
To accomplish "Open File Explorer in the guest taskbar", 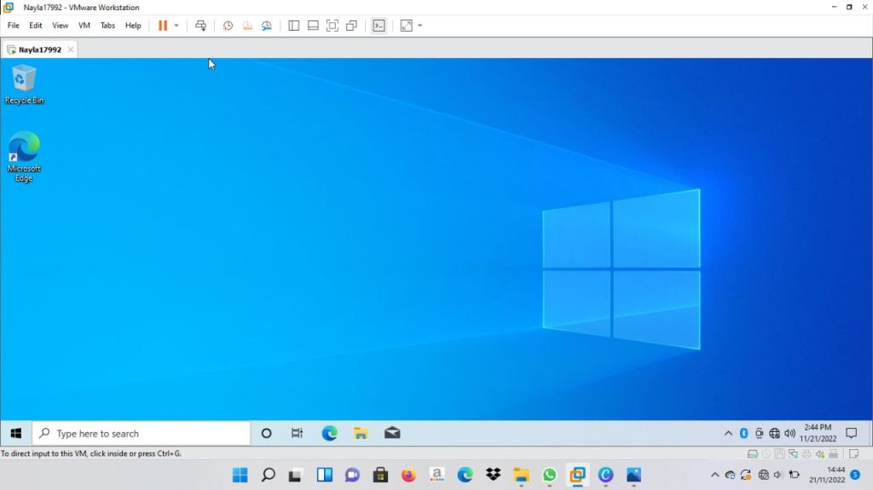I will coord(361,433).
